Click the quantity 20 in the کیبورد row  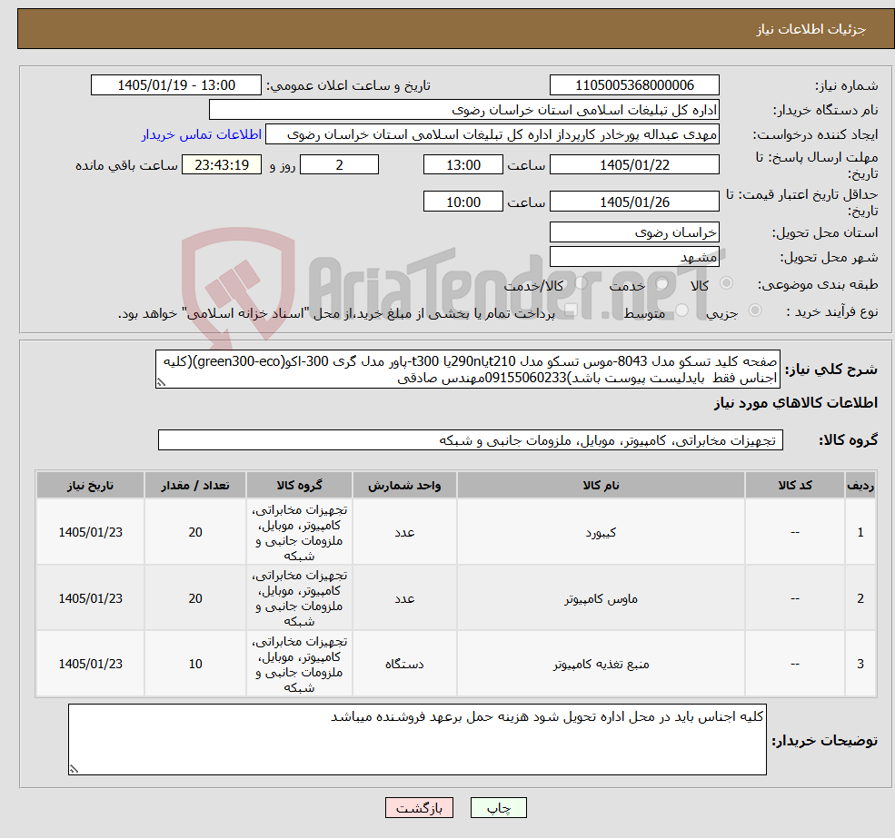[195, 532]
